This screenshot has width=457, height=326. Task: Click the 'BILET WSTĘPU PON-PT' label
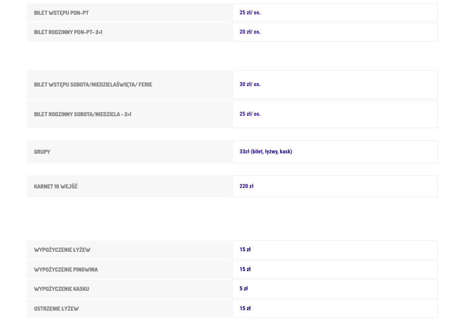(61, 13)
